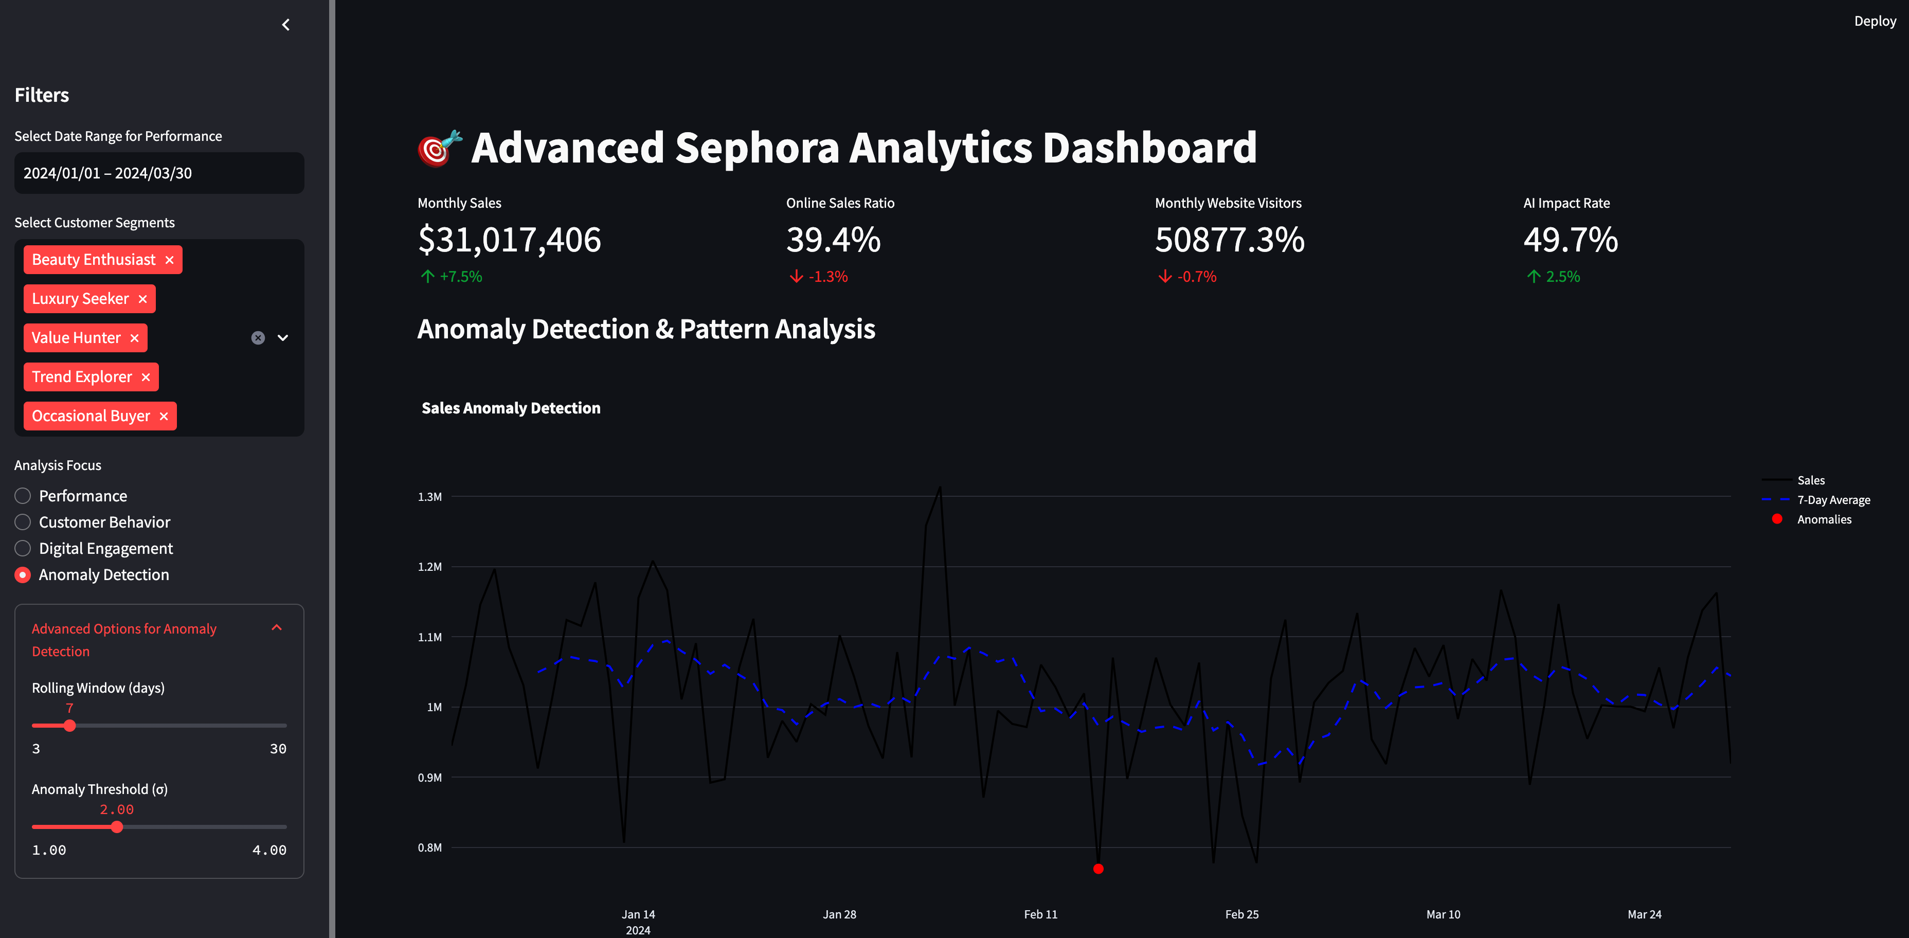
Task: Click the 2.5% AI Impact Rate delta
Action: [x=1553, y=277]
